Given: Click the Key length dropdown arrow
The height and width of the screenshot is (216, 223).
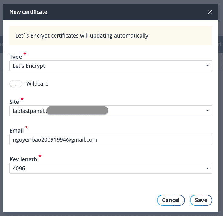Looking at the screenshot, I should tap(207, 168).
